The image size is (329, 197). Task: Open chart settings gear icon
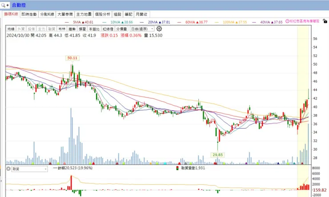159,29
